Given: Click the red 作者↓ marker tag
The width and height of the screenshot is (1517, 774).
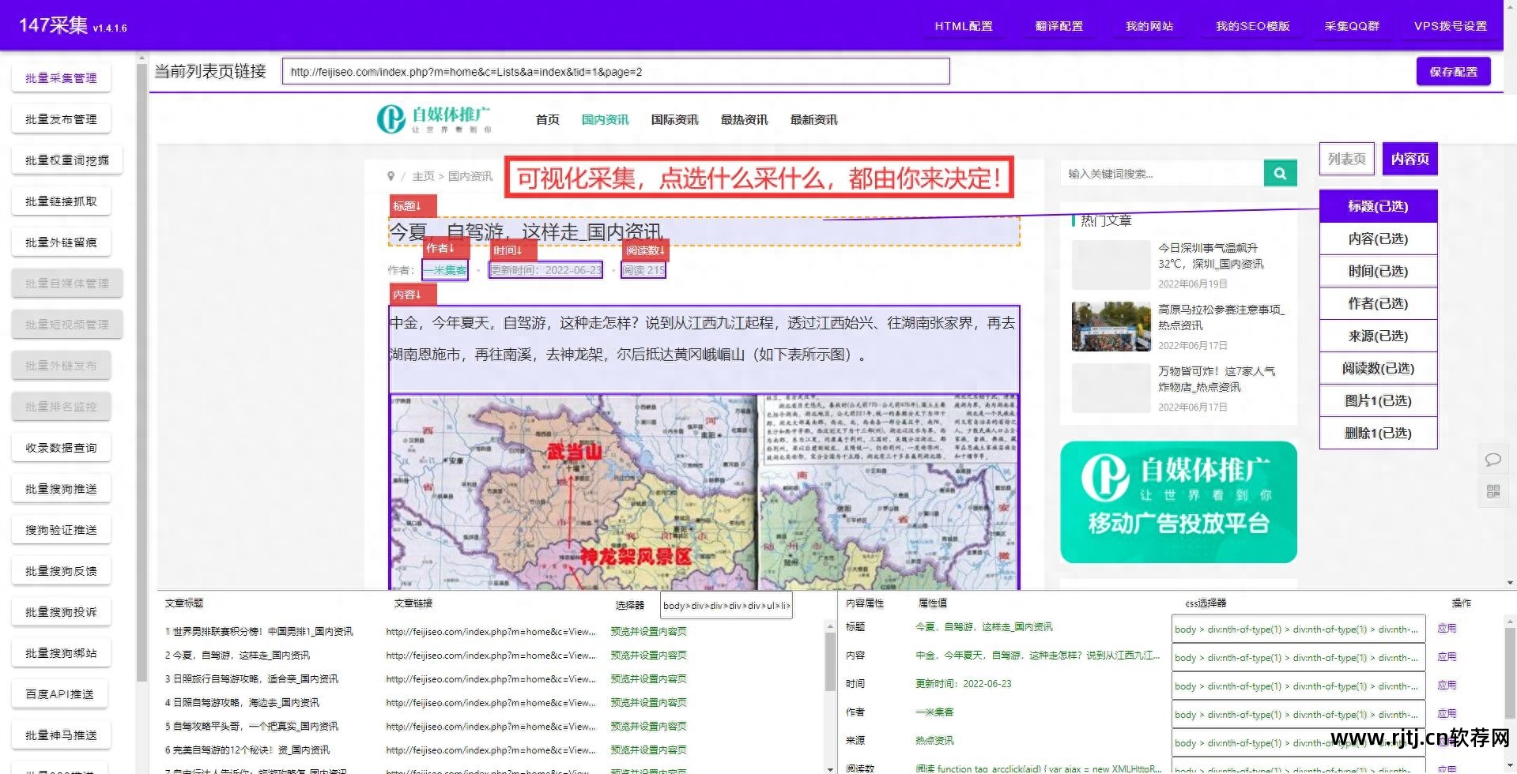Looking at the screenshot, I should tap(443, 247).
